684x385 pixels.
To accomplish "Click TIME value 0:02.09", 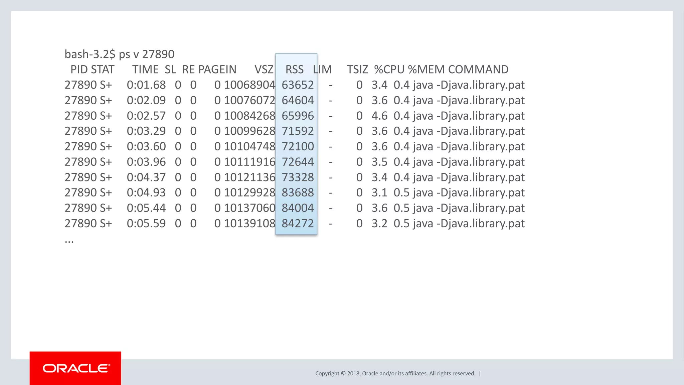I will (146, 100).
